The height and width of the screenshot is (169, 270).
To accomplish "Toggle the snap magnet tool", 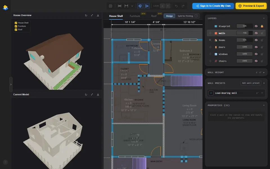I will coord(140,6).
